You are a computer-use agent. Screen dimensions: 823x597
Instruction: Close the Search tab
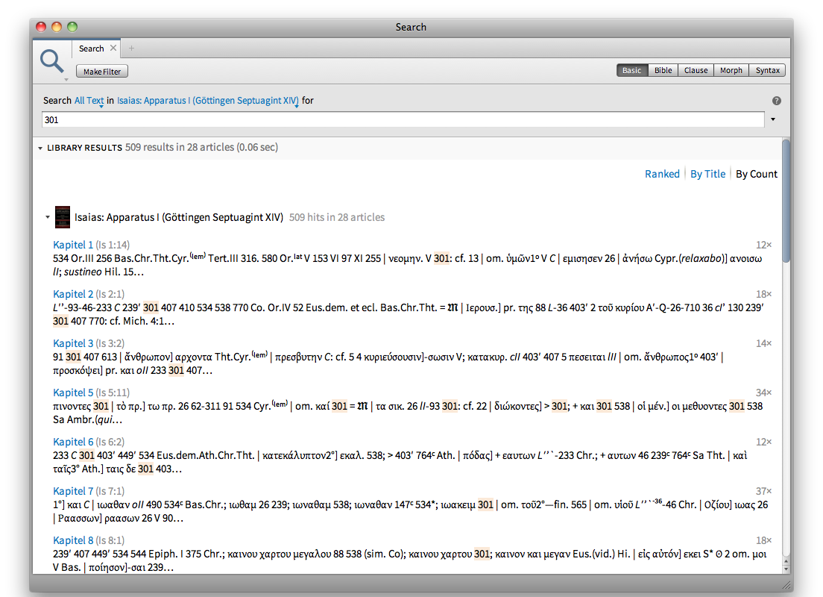pos(113,49)
